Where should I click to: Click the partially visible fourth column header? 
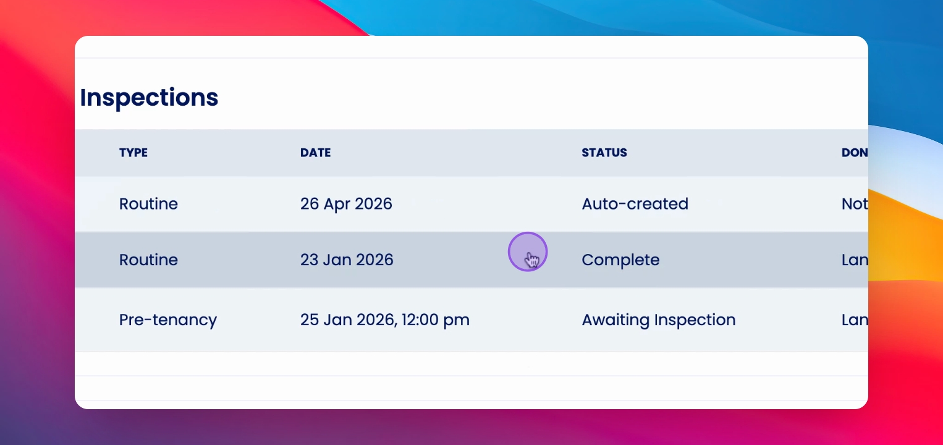pos(855,153)
